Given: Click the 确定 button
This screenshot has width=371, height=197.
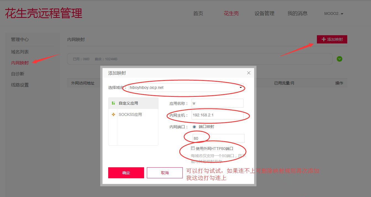Looking at the screenshot, I should tap(126, 173).
